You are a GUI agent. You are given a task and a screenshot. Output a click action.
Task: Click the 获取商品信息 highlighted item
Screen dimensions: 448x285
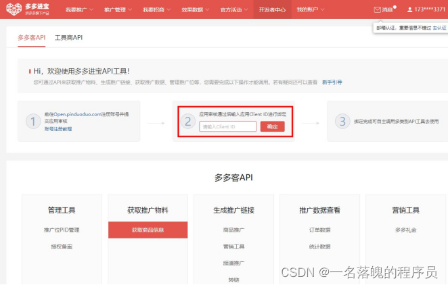point(148,230)
